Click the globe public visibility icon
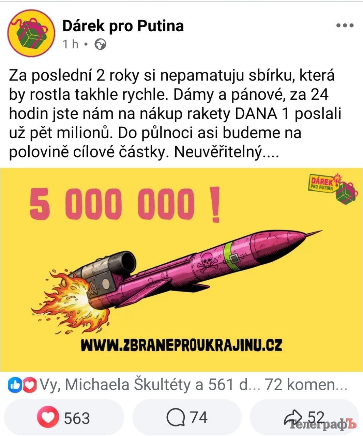This screenshot has width=363, height=436. coord(100,45)
